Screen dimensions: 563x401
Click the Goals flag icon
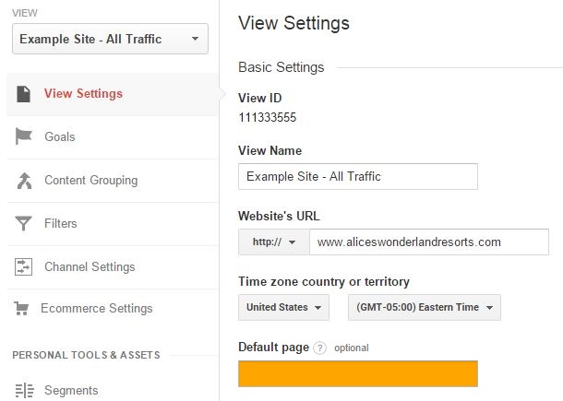coord(24,136)
